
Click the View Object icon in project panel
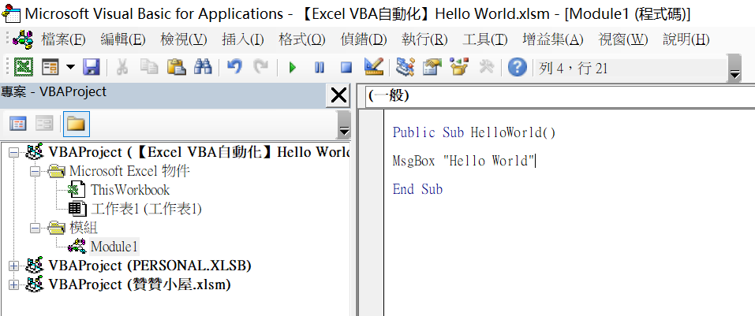pyautogui.click(x=45, y=125)
